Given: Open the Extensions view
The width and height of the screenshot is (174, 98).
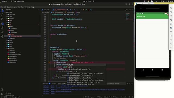Looking at the screenshot, I should pyautogui.click(x=2, y=28).
